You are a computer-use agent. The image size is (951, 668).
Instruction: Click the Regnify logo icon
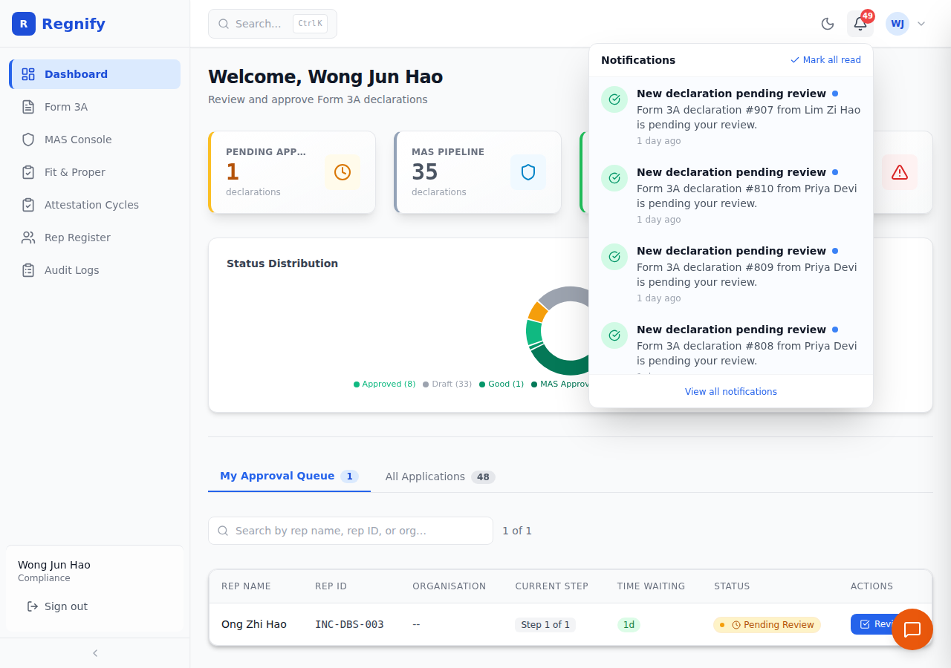coord(24,24)
